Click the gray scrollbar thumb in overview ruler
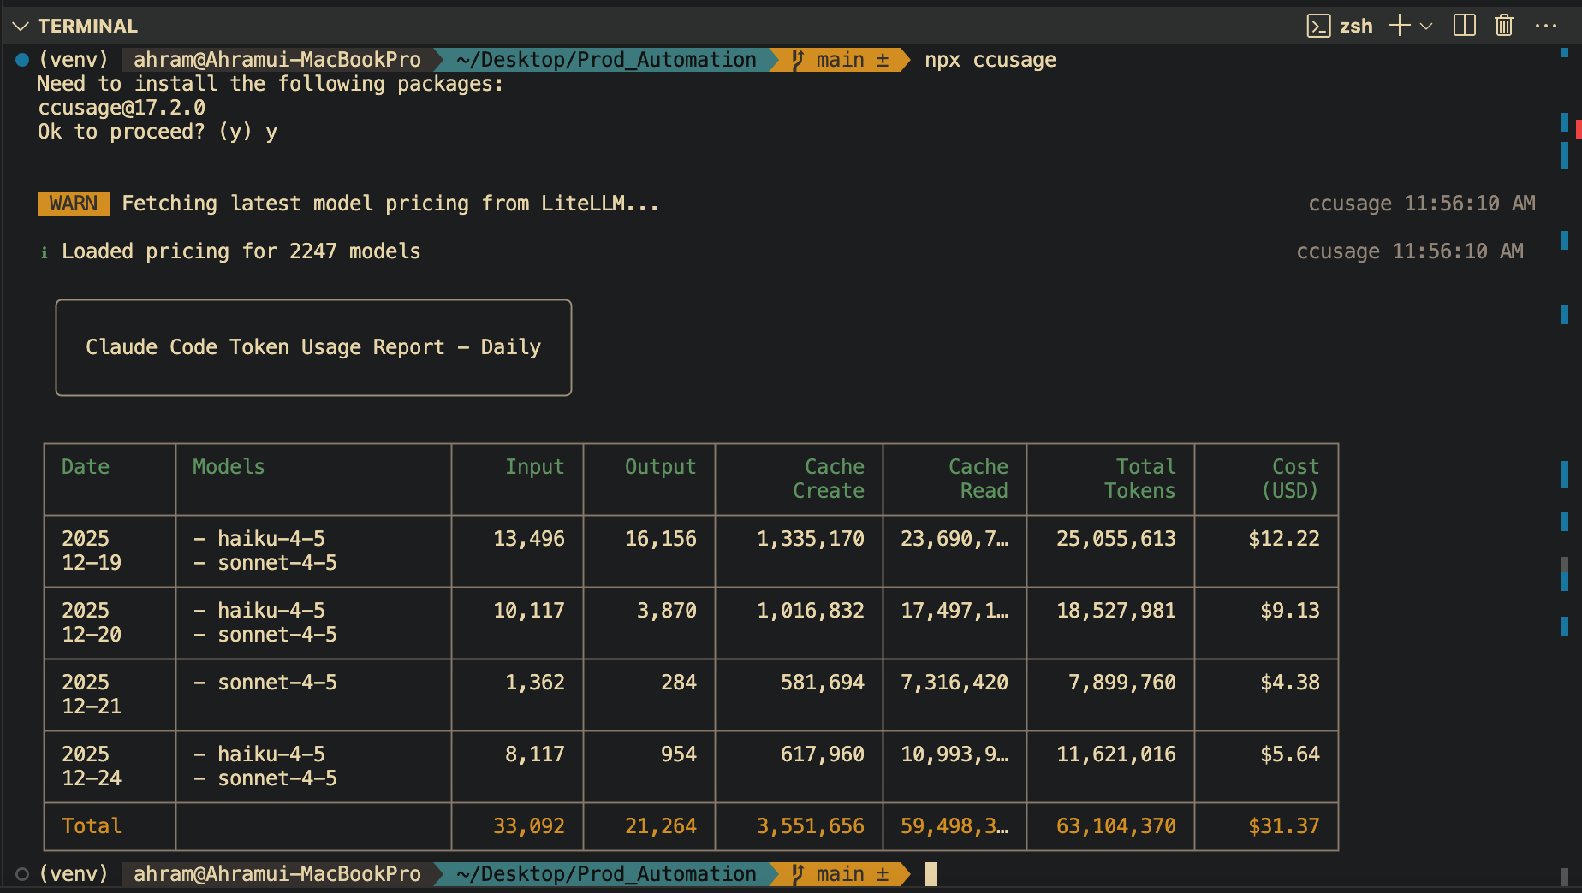1582x893 pixels. click(1564, 565)
